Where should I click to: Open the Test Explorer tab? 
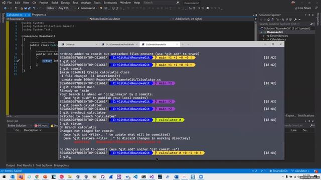coord(44,165)
